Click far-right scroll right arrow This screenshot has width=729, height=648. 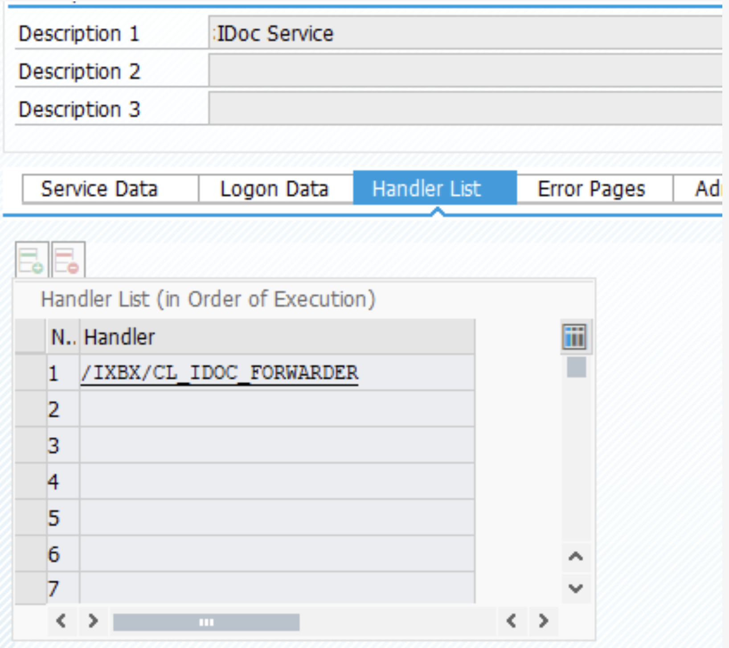543,621
